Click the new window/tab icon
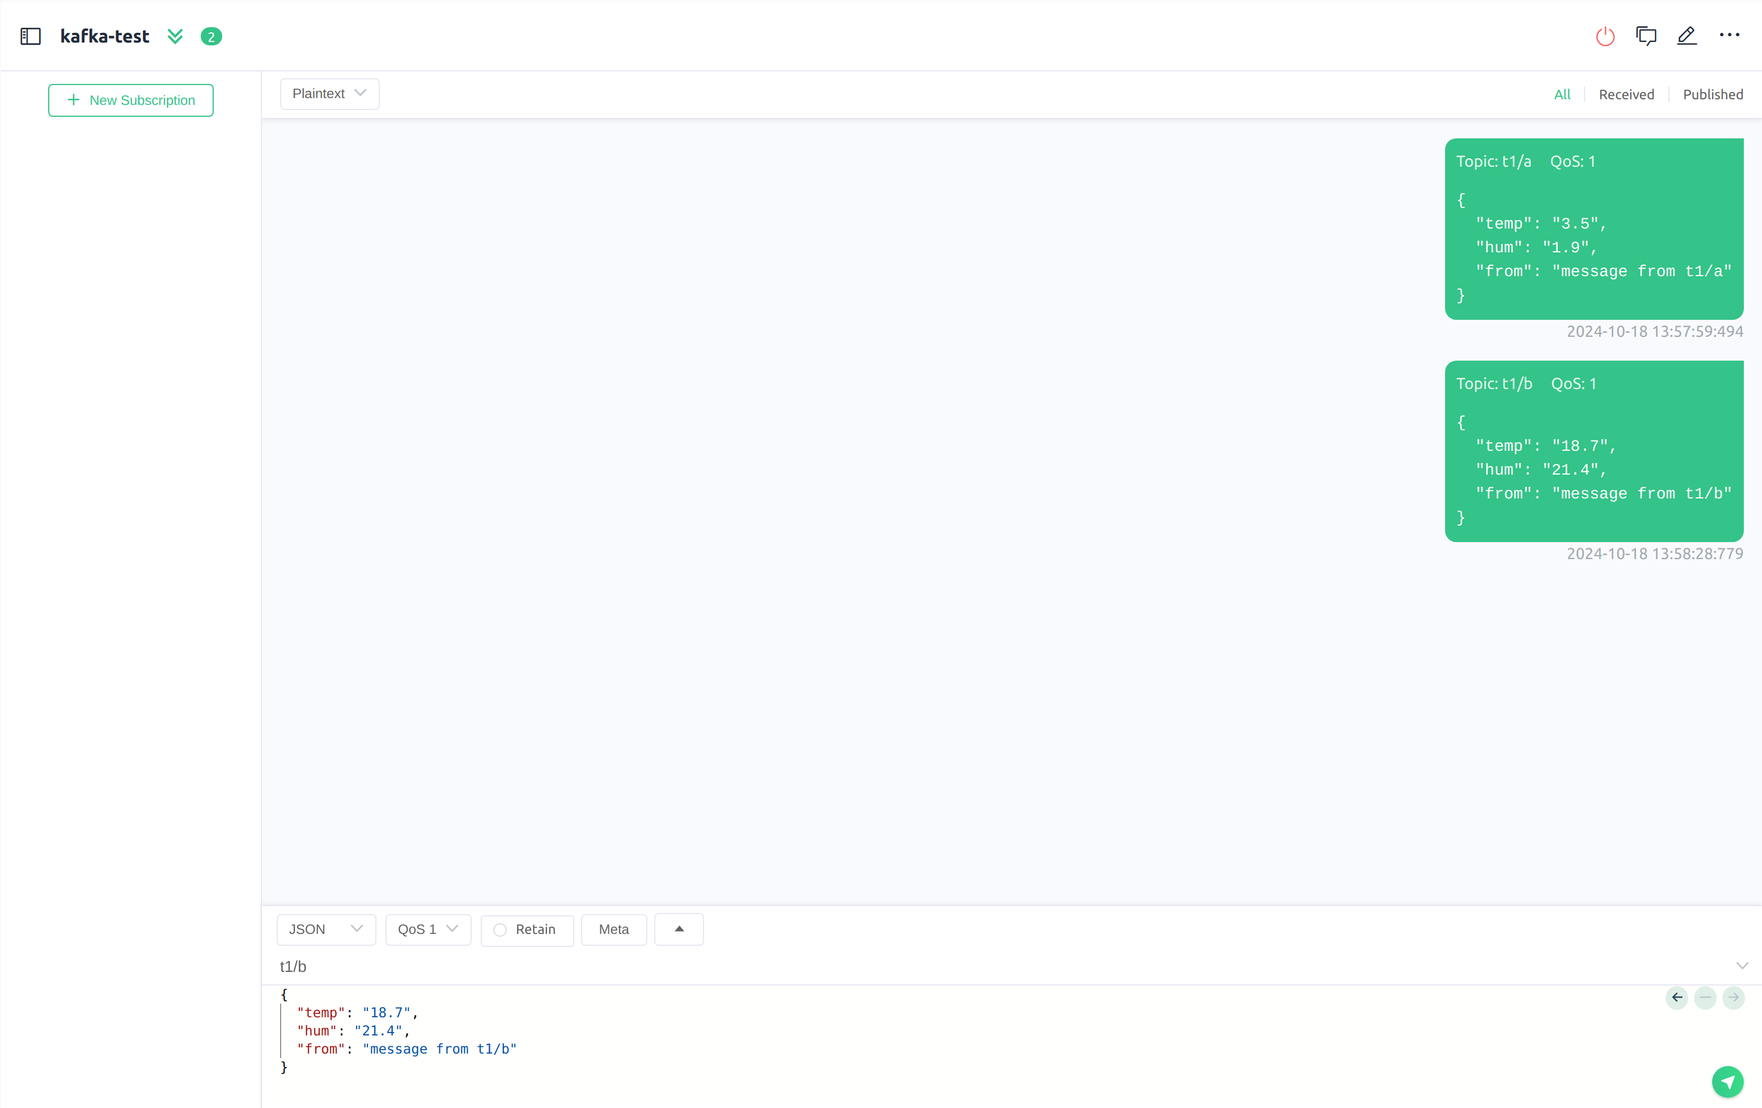The height and width of the screenshot is (1108, 1762). [1647, 36]
